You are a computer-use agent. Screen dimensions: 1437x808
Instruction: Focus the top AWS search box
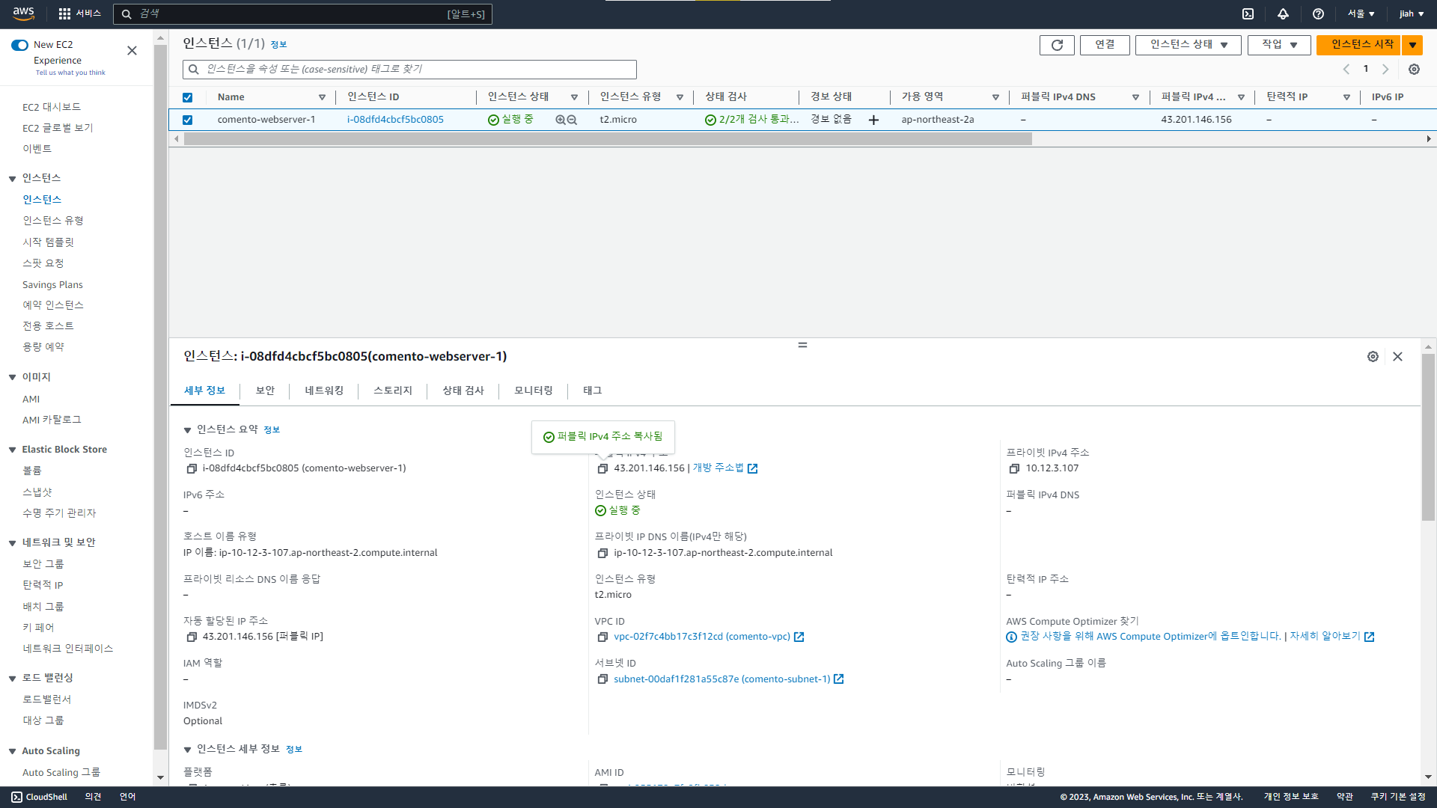point(302,14)
